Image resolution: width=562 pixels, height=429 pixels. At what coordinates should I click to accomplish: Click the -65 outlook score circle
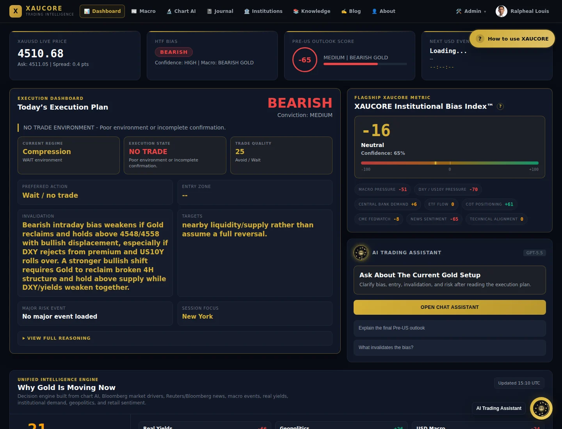[305, 60]
